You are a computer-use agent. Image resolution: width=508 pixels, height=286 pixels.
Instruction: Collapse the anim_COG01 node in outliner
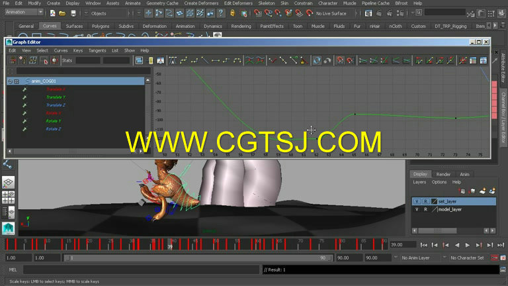(10, 81)
